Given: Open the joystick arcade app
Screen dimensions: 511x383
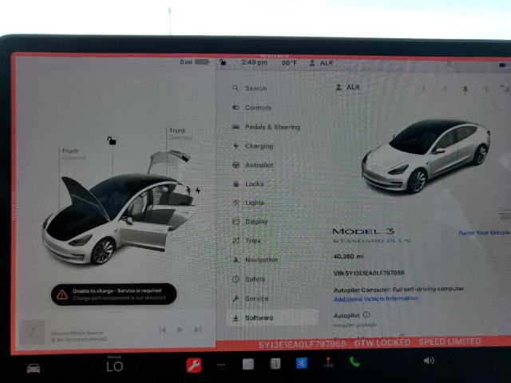Looking at the screenshot, I should pyautogui.click(x=328, y=363).
